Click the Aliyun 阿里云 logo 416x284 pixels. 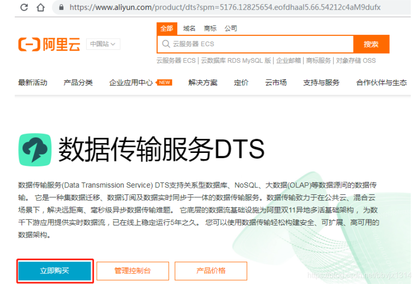[49, 44]
